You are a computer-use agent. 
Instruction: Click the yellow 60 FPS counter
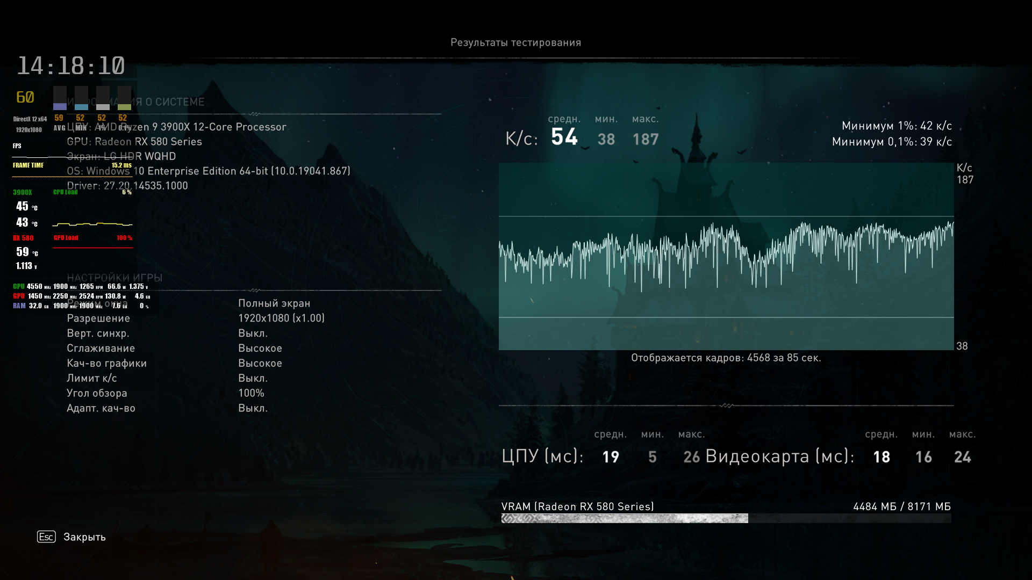25,97
